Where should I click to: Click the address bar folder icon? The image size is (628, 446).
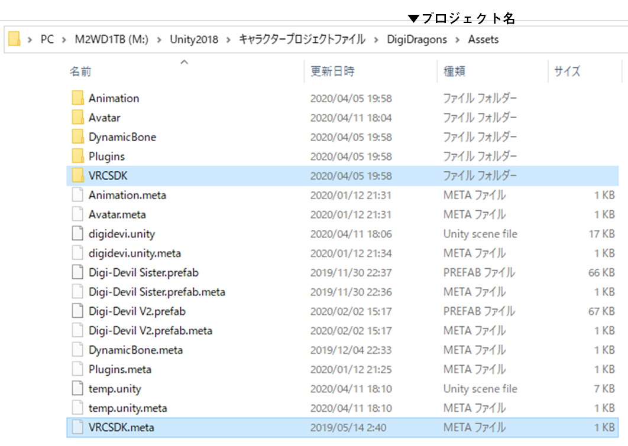coord(14,39)
